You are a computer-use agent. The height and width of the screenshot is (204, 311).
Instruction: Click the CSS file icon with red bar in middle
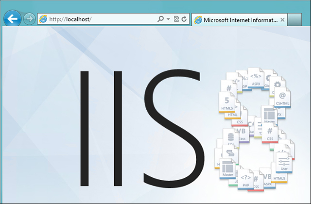point(270,133)
